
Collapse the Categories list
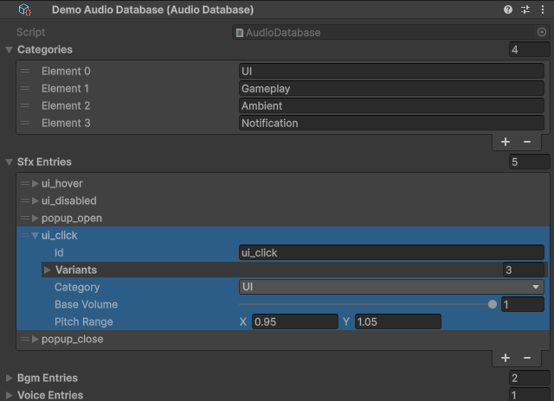[10, 50]
